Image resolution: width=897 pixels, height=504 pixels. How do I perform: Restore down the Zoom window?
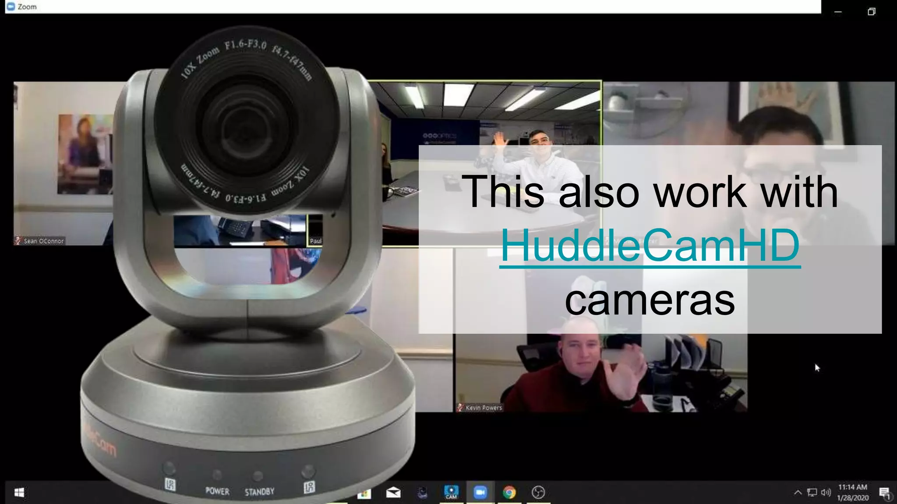(872, 12)
